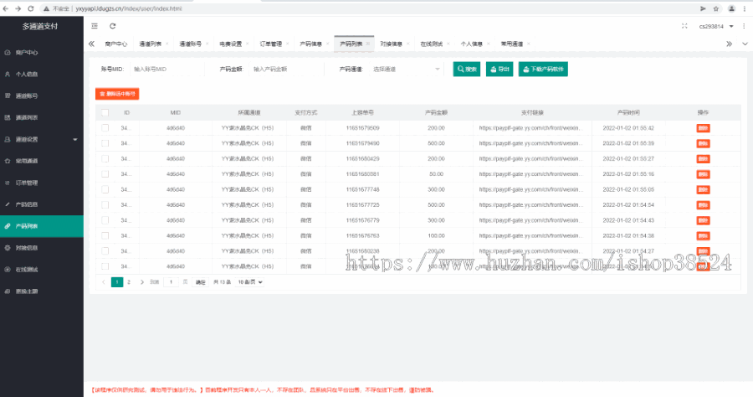
Task: Tick the select-all checkbox in the table header
Action: click(x=105, y=112)
